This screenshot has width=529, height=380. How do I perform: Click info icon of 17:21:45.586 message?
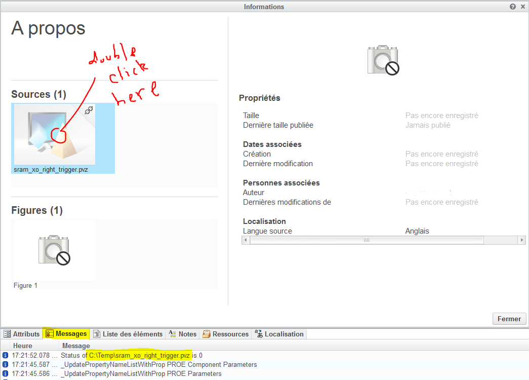click(x=5, y=373)
